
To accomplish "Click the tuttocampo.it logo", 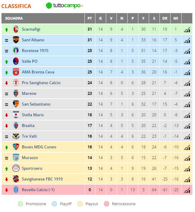I will [x=64, y=6].
